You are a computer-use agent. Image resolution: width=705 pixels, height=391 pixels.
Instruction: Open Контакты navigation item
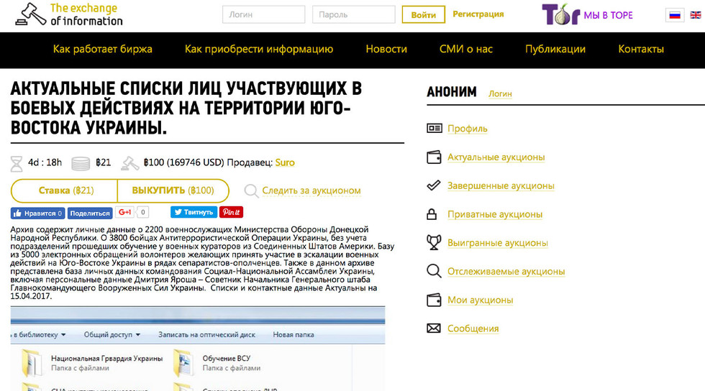click(x=641, y=49)
